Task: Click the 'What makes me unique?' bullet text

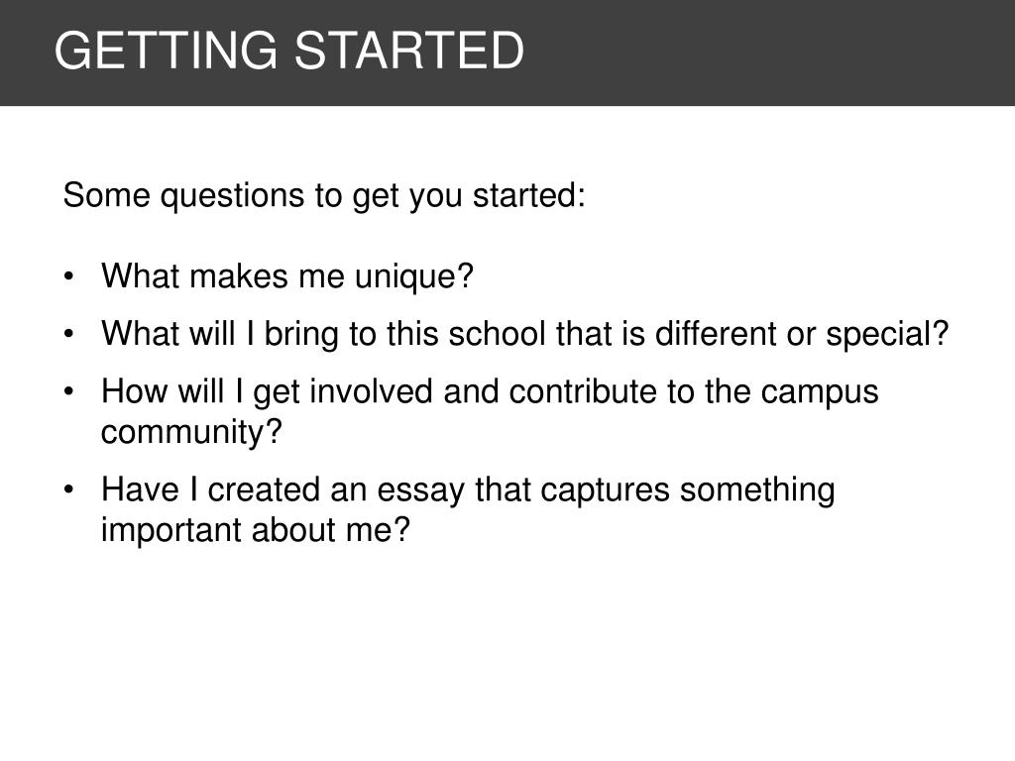Action: [x=287, y=277]
